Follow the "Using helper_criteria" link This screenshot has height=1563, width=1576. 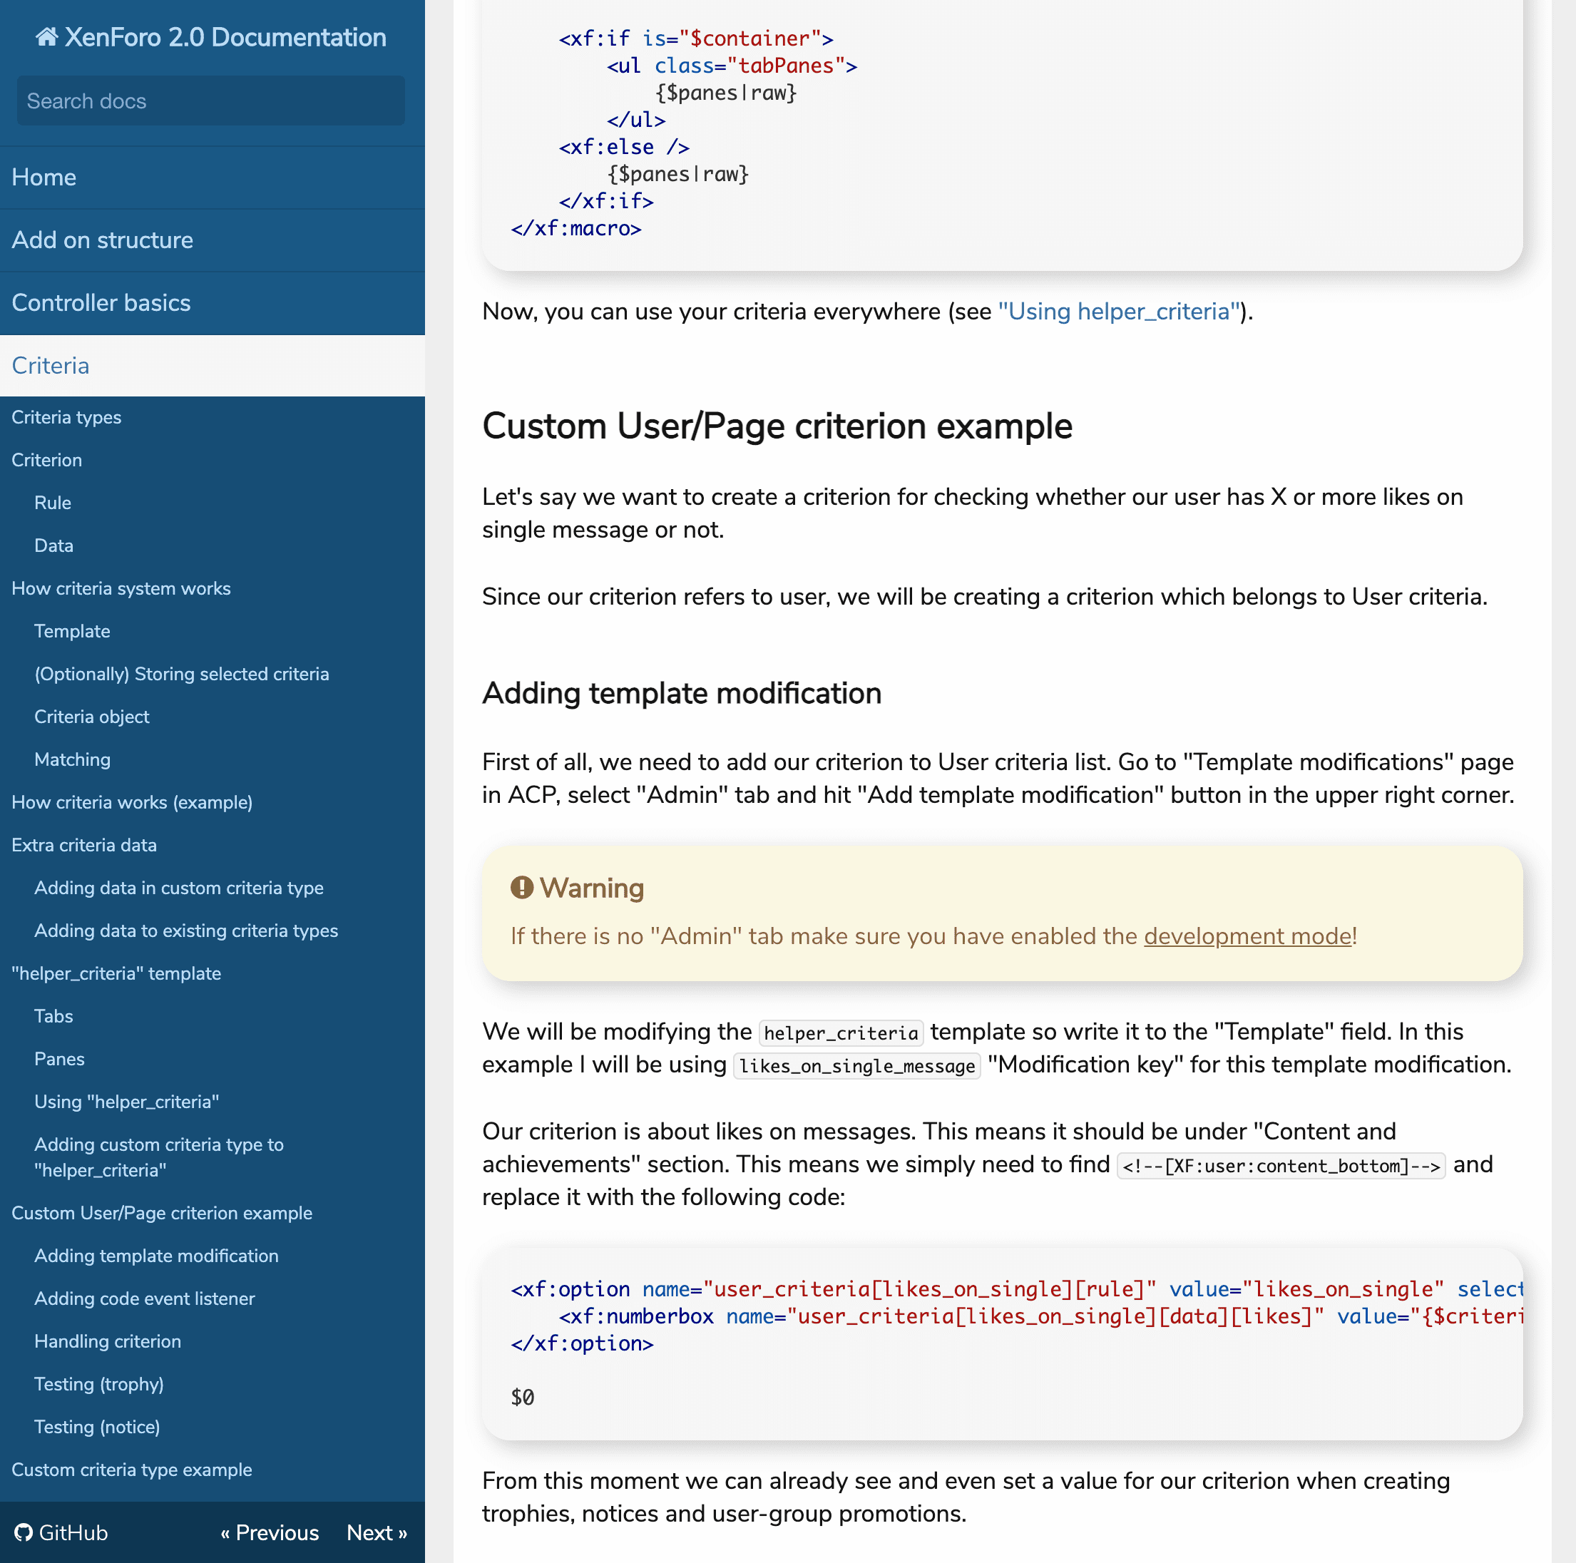[1118, 312]
